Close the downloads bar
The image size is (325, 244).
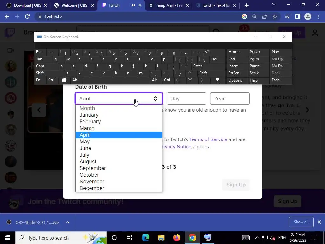(319, 222)
